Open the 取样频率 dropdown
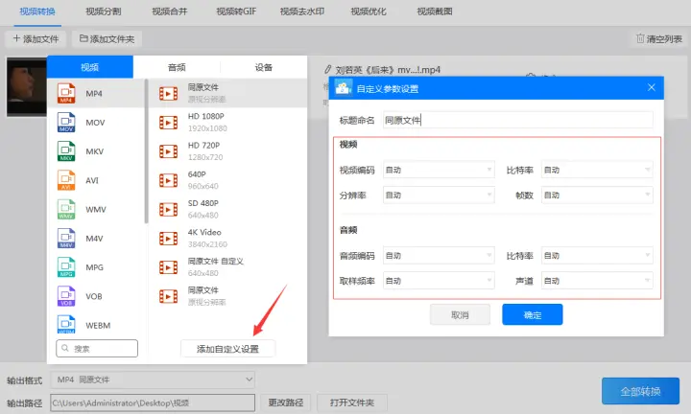The image size is (691, 414). 439,281
